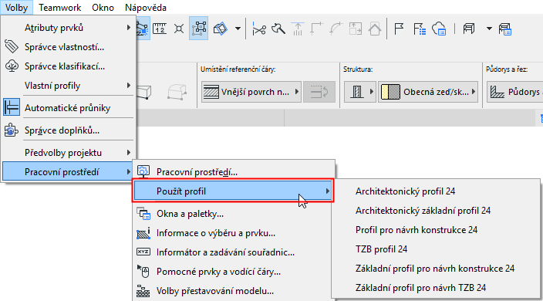
Task: Open Pracovní prostředí... dialog entry
Action: pyautogui.click(x=234, y=172)
